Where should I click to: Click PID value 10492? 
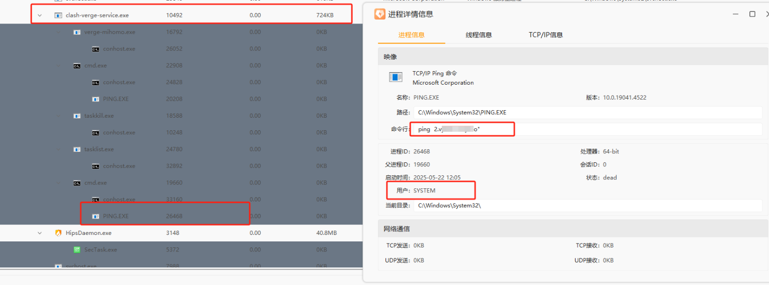coord(174,16)
